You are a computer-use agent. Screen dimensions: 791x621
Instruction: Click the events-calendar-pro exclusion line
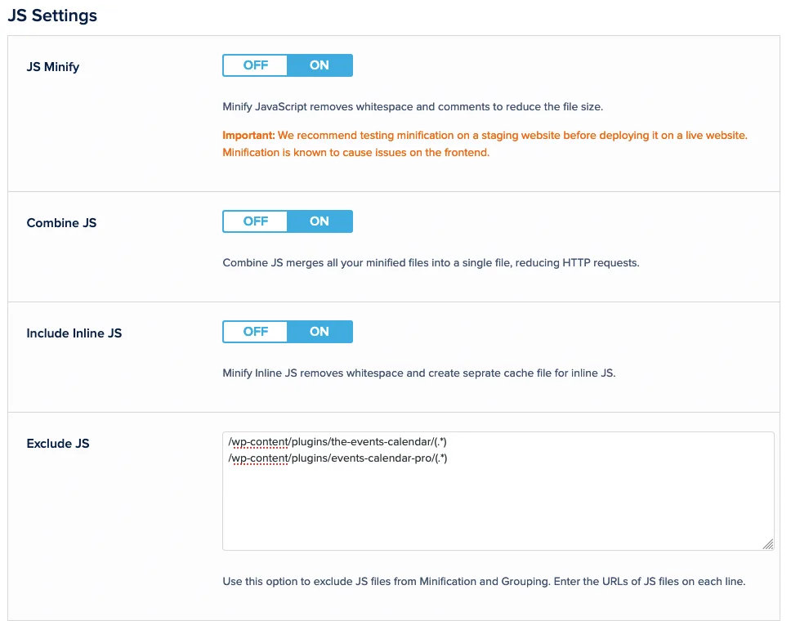click(x=337, y=458)
